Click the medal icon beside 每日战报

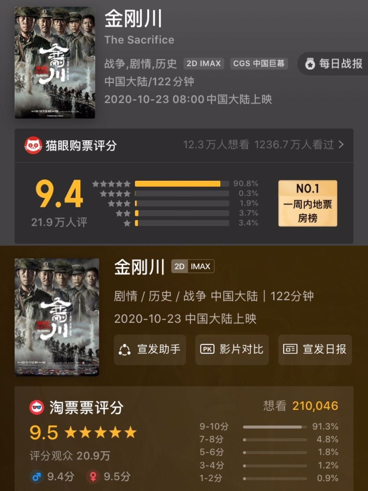pyautogui.click(x=310, y=64)
